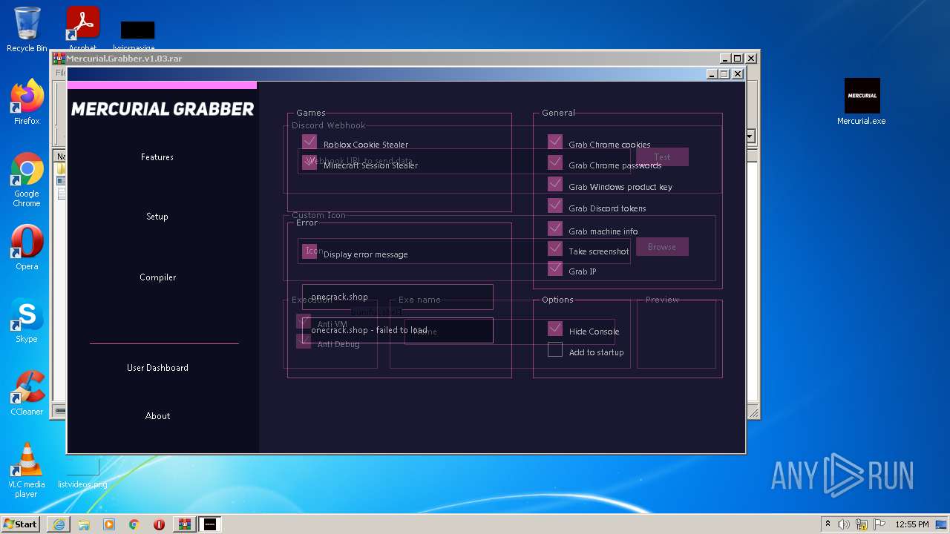Open the User Dashboard page
950x534 pixels.
(x=157, y=368)
